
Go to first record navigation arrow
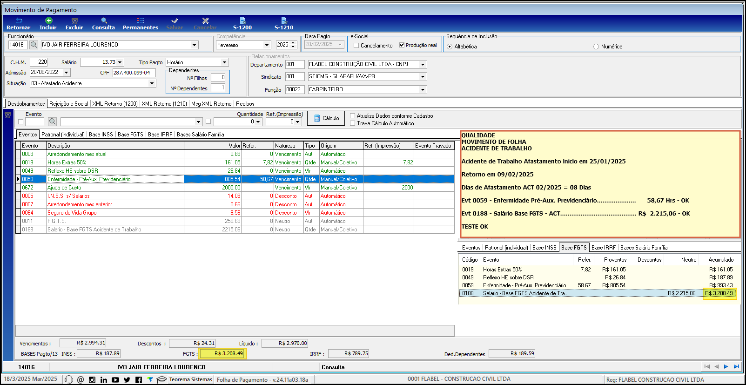pos(707,367)
